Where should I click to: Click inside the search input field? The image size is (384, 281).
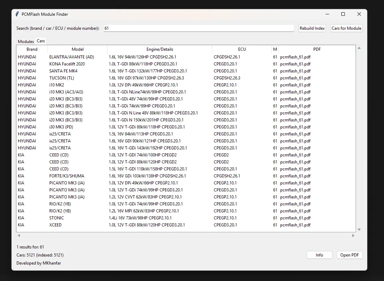pos(199,28)
